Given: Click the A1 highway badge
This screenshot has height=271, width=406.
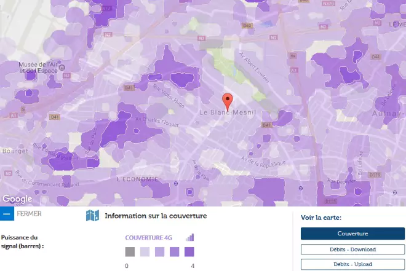Looking at the screenshot, I should coord(13,115).
